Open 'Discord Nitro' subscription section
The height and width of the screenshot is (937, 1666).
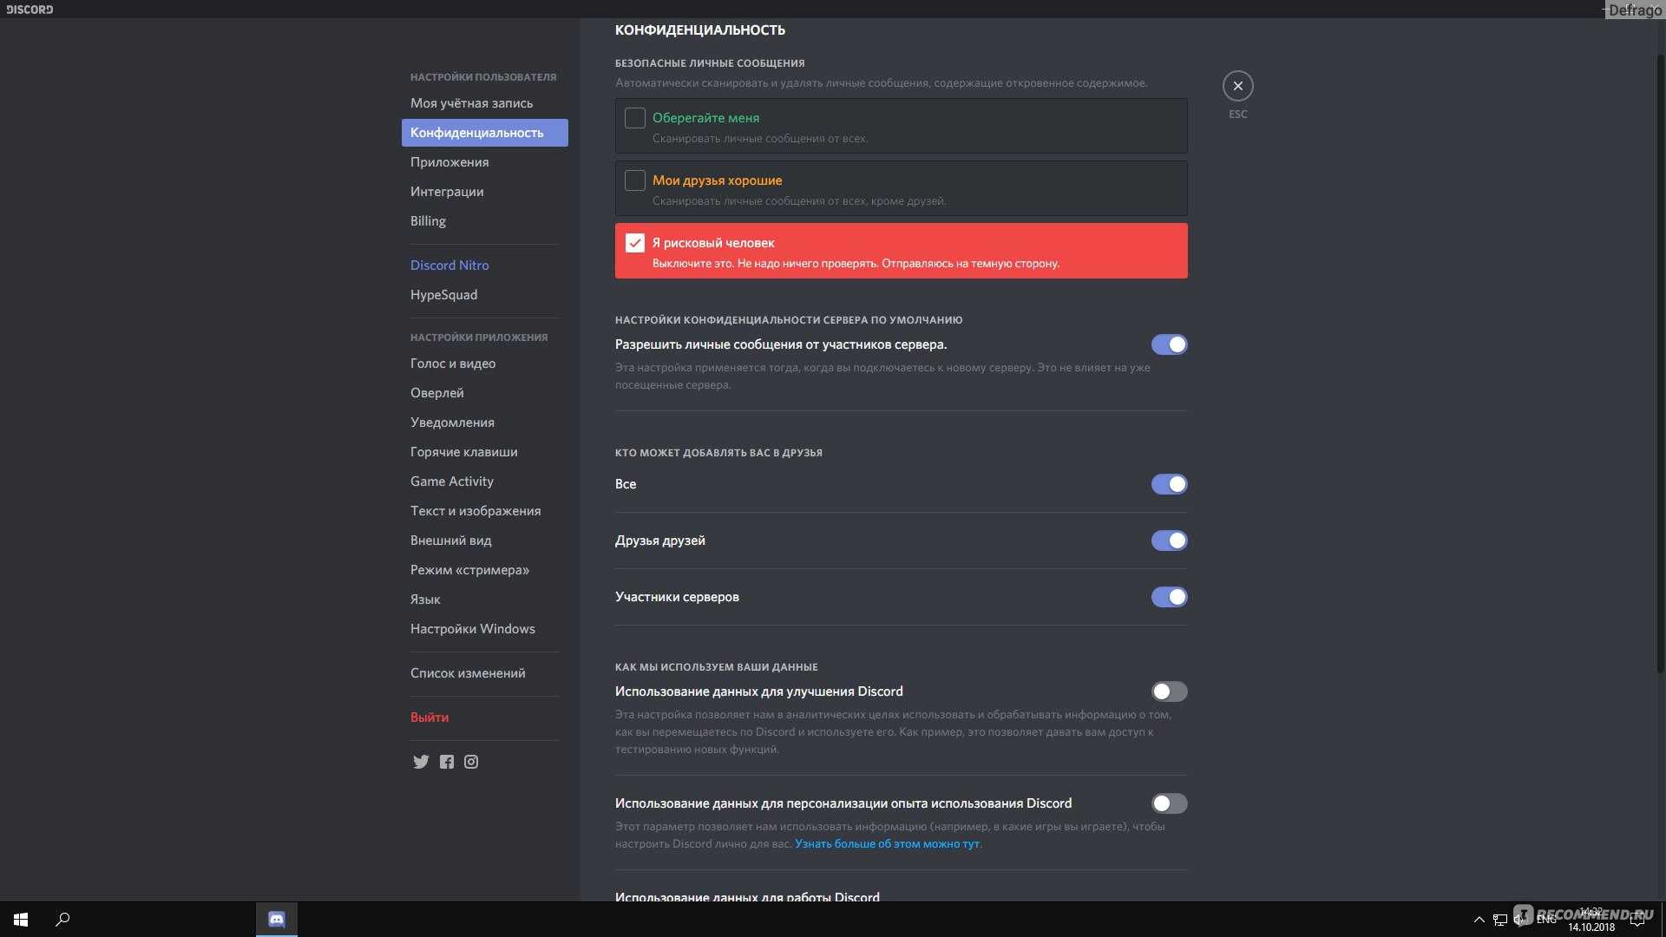(x=449, y=265)
